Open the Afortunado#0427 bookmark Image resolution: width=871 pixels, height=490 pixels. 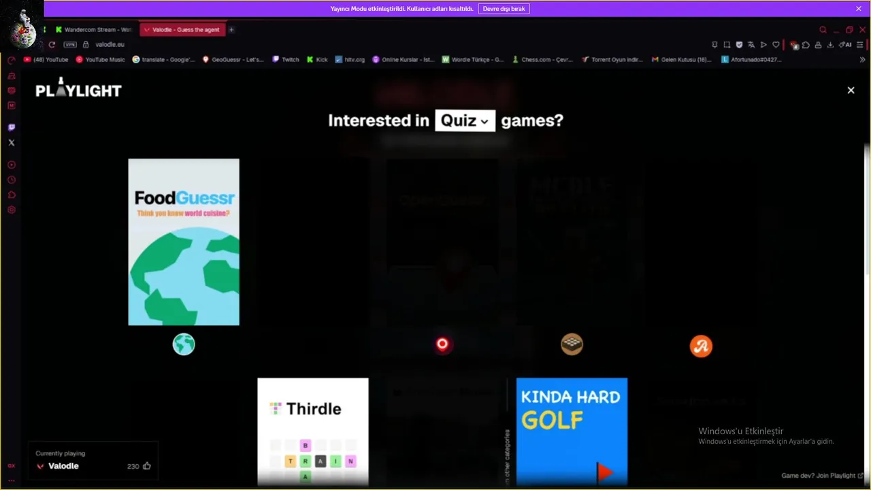click(751, 60)
